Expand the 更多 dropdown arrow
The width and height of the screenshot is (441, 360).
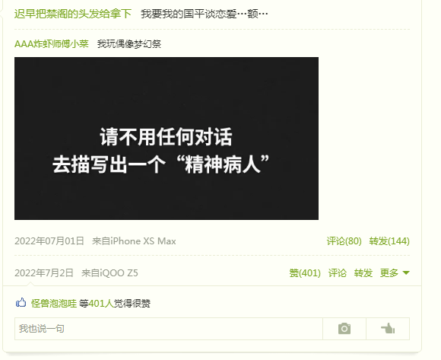[x=406, y=272]
